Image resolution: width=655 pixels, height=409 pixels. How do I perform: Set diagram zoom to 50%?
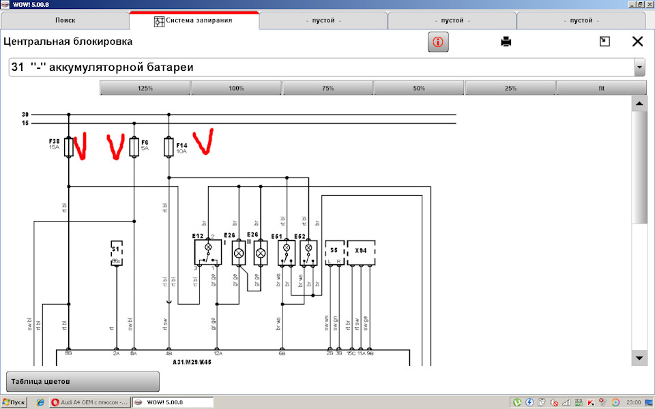[x=419, y=88]
